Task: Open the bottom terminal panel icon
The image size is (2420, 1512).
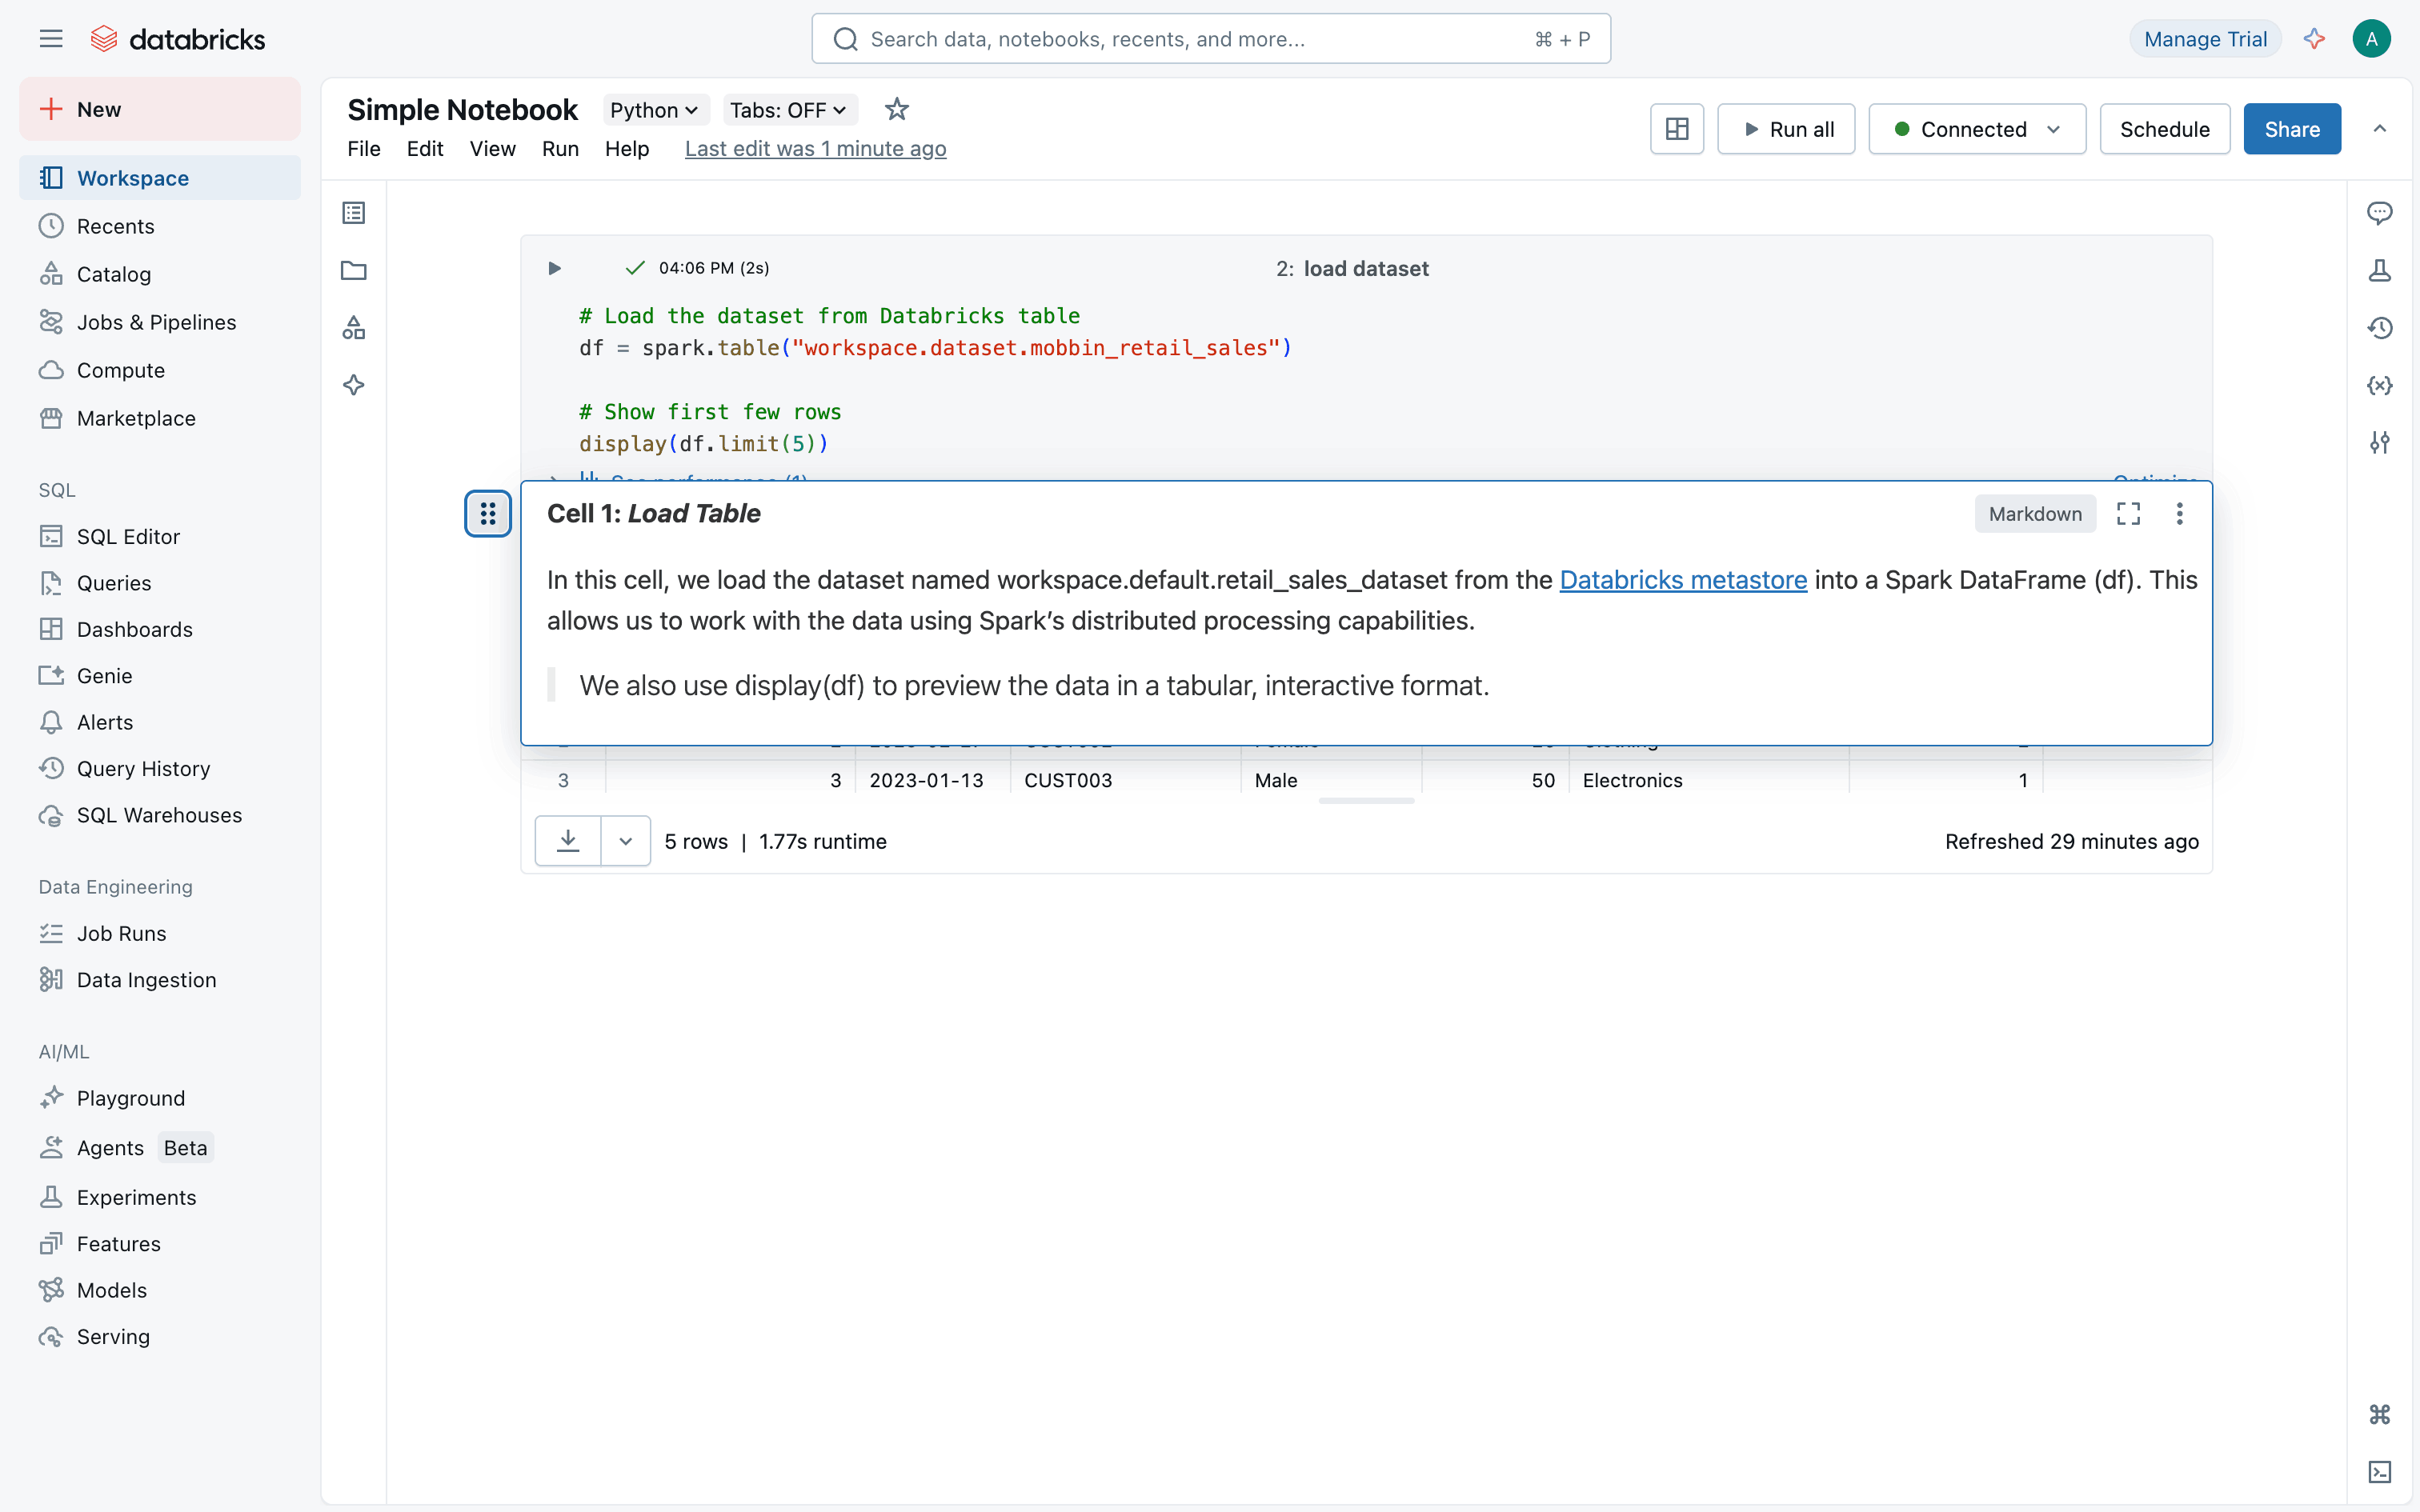Action: click(2379, 1472)
